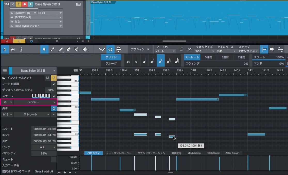Select ストレート quantize type
This screenshot has height=175, width=288.
tap(192, 57)
